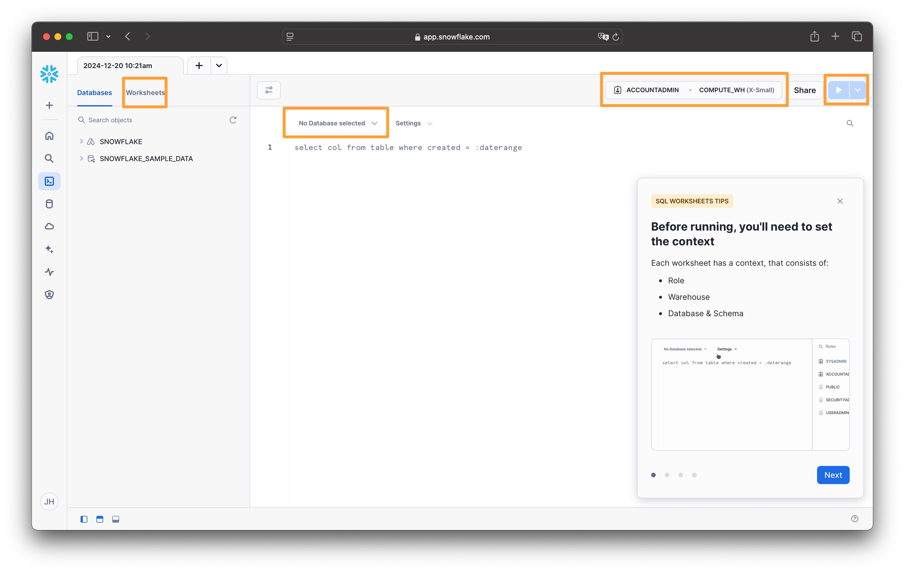Screen dimensions: 906x572
Task: Open the Projects worksheets icon in sidebar
Action: [49, 181]
